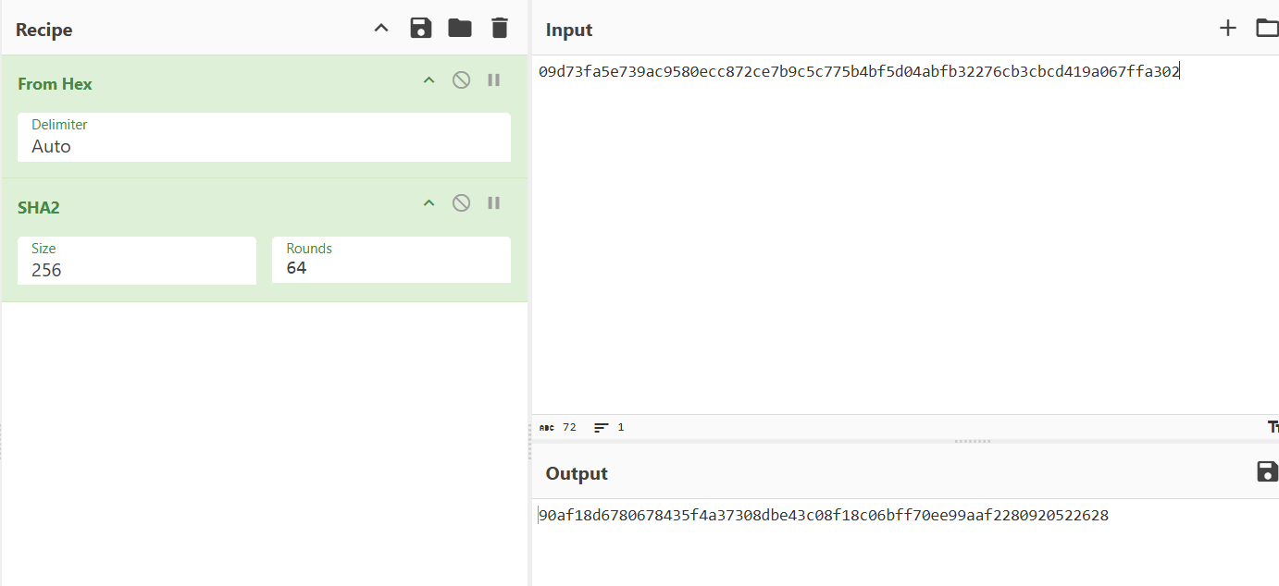
Task: Disable the From Hex operation
Action: coord(461,80)
